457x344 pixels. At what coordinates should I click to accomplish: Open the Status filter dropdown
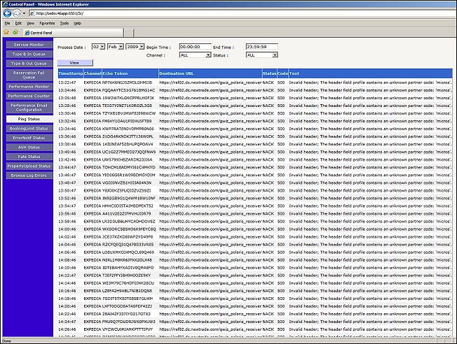tap(274, 54)
